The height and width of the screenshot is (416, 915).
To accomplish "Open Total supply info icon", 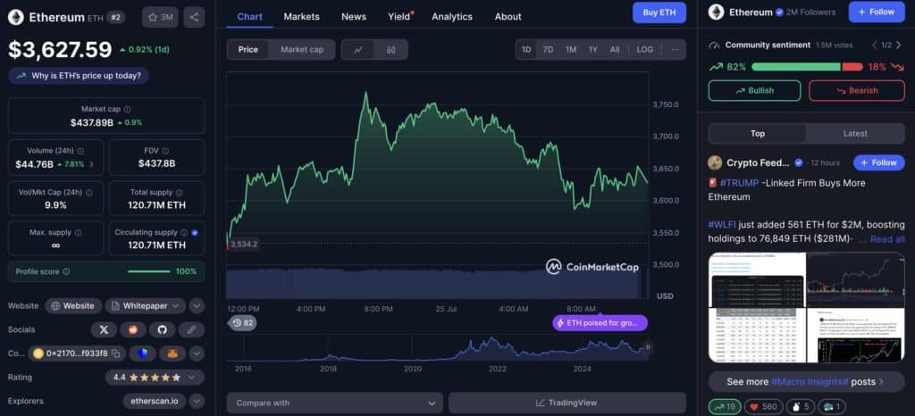I will click(x=179, y=192).
